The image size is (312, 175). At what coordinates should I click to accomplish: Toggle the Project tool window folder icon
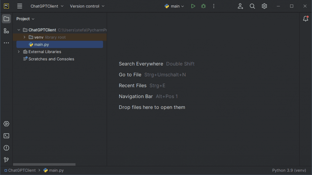[6, 19]
